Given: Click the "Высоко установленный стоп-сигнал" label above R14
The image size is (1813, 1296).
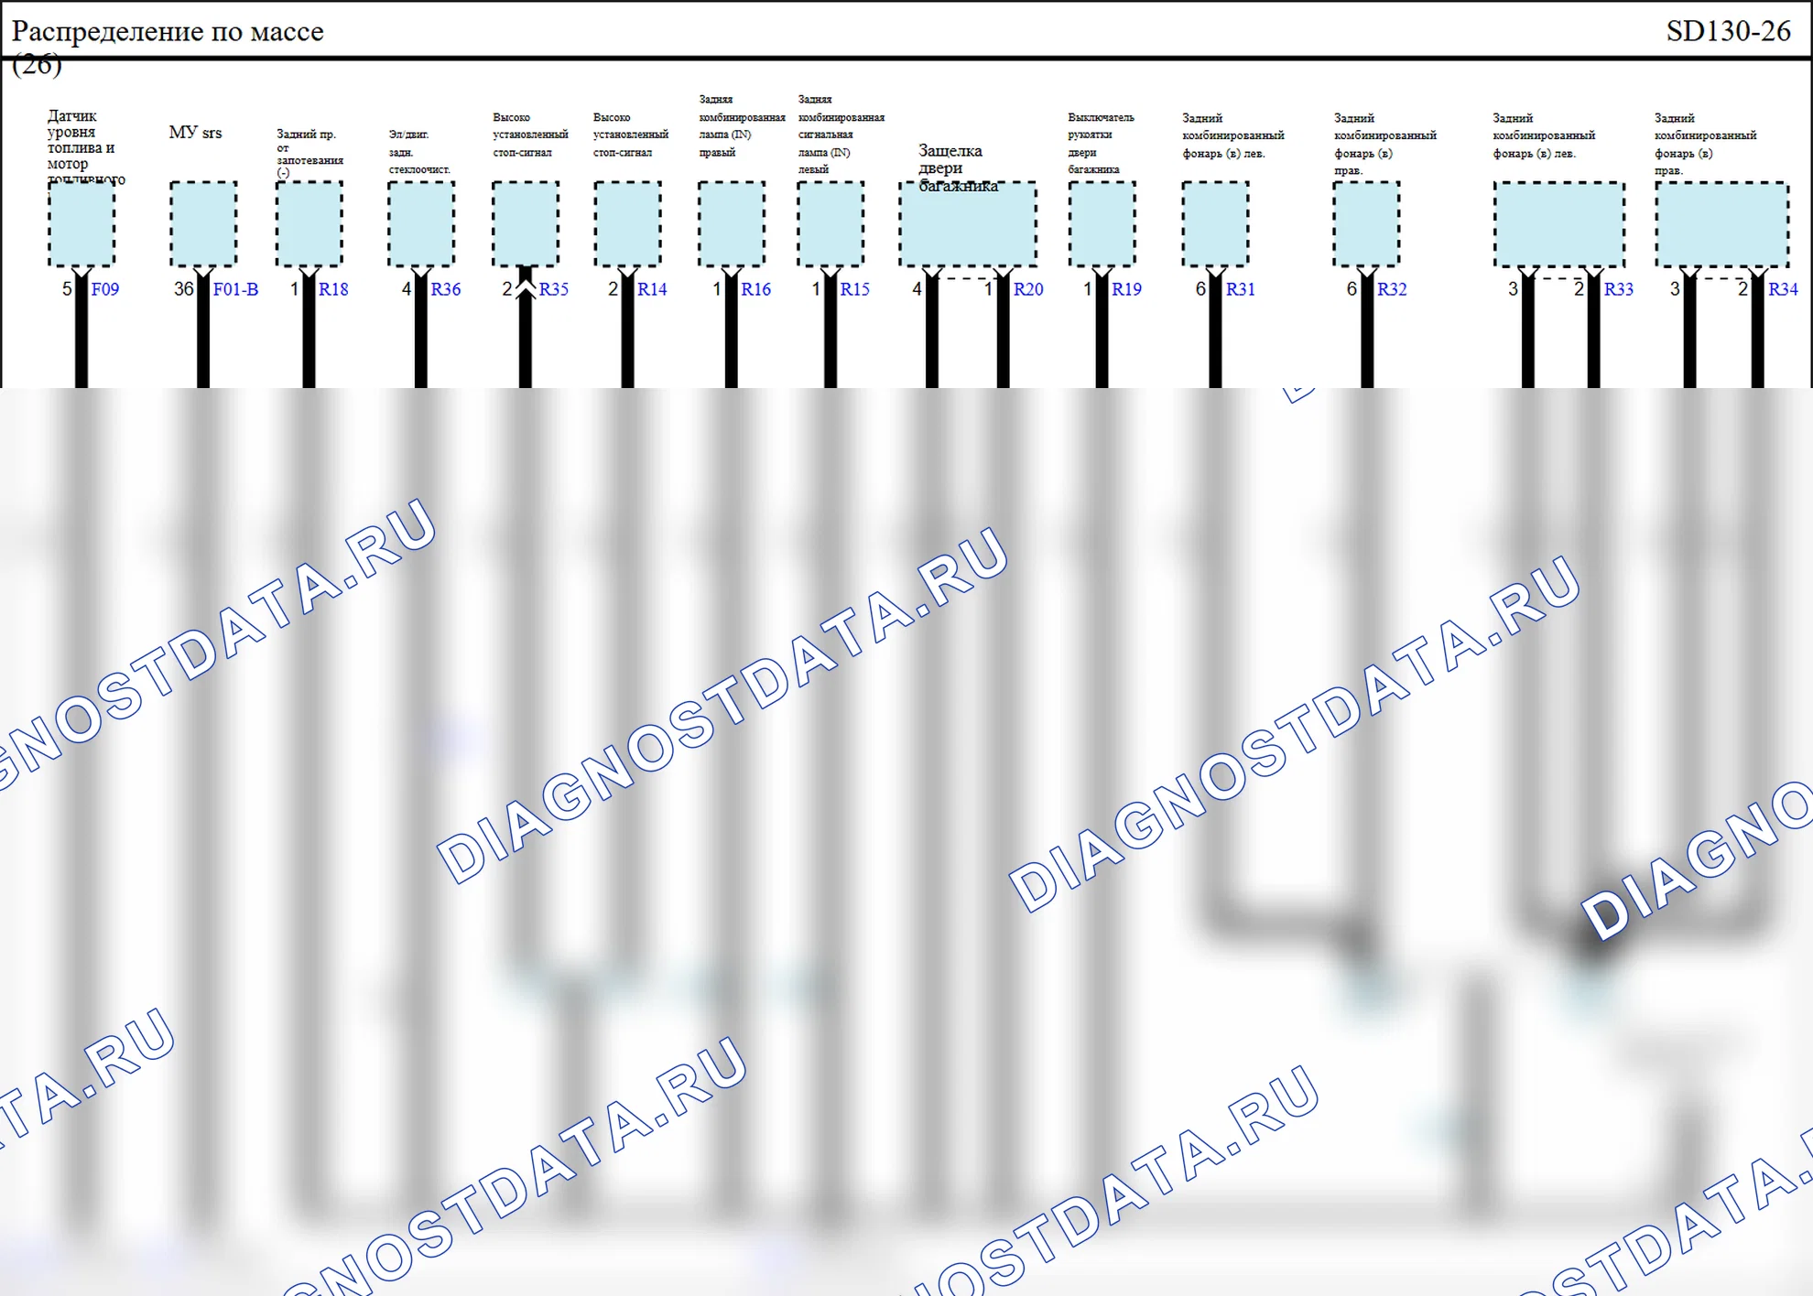Looking at the screenshot, I should (631, 135).
